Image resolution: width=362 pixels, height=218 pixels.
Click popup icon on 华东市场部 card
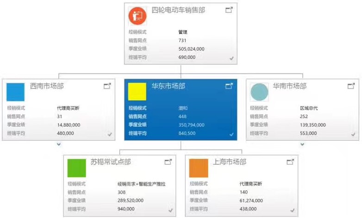(229, 86)
